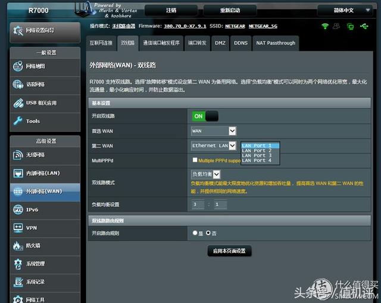Click the green Wi-Fi status icon

tap(325, 26)
